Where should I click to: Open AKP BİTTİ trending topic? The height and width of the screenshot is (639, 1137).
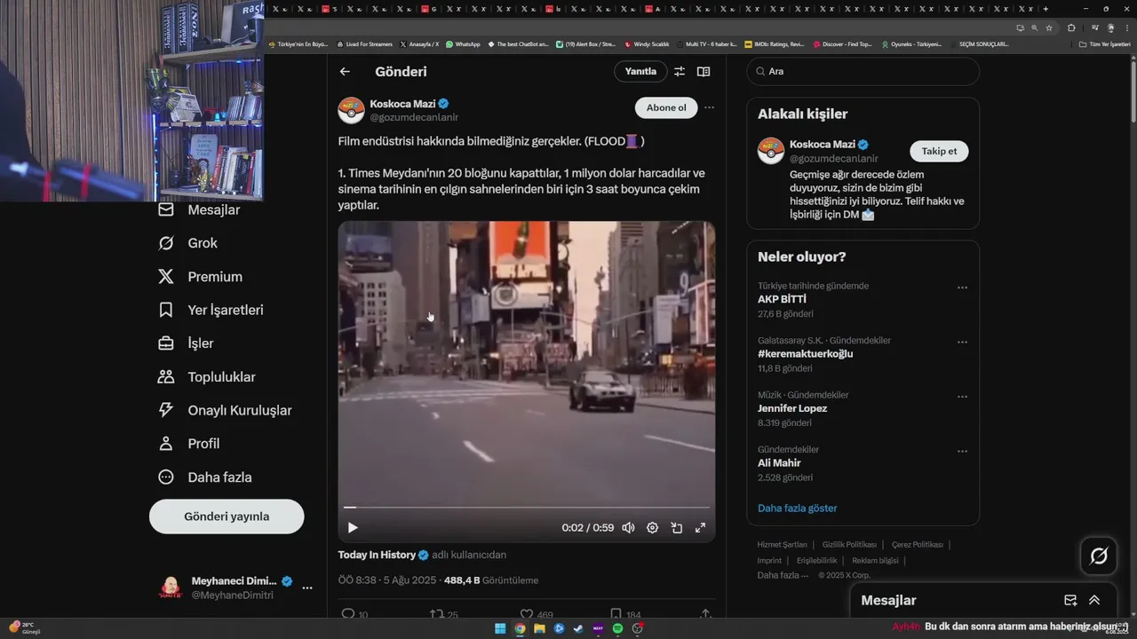(x=782, y=300)
